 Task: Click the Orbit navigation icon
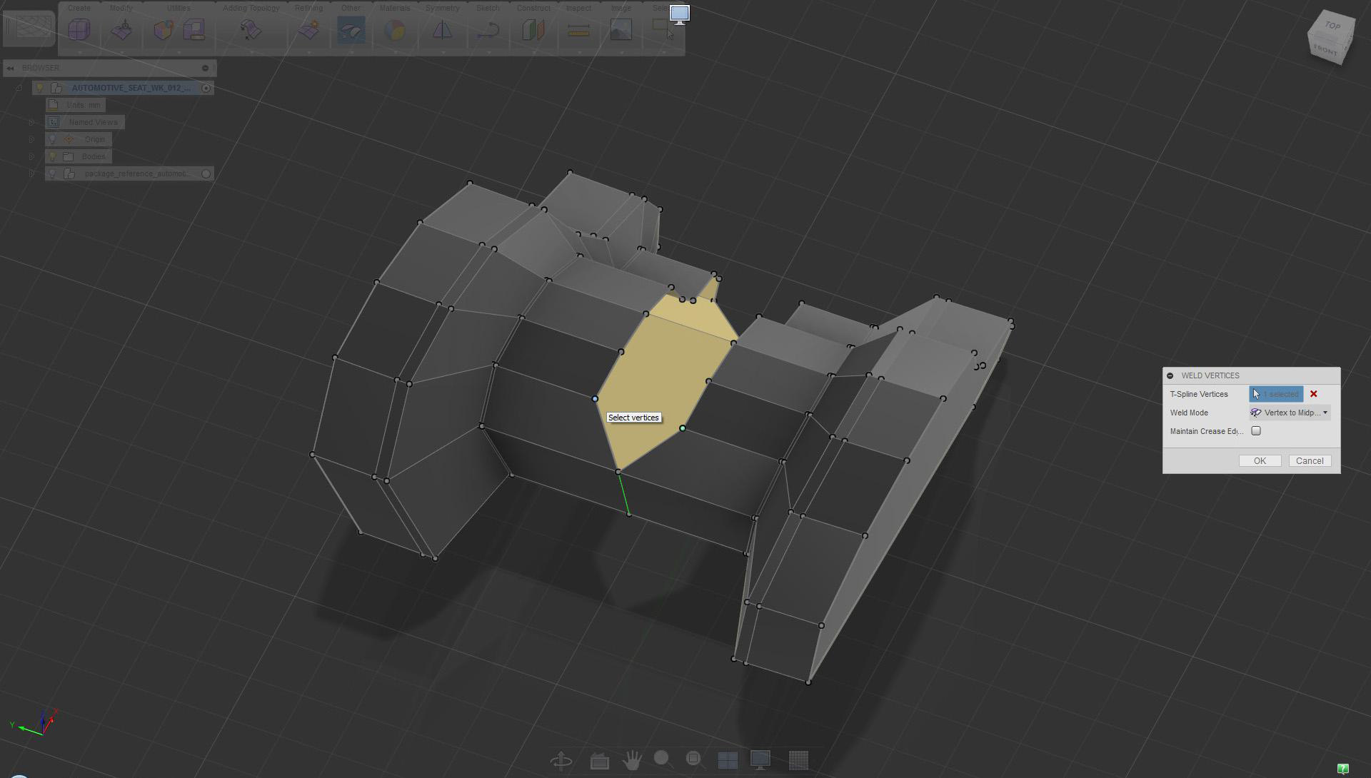pos(561,760)
